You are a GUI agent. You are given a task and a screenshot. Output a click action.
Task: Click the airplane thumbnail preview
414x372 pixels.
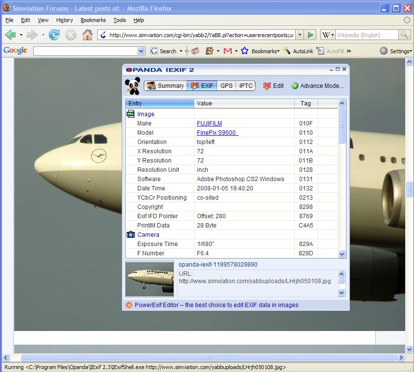pyautogui.click(x=150, y=279)
